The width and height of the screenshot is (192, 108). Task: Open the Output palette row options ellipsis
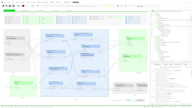36,17
